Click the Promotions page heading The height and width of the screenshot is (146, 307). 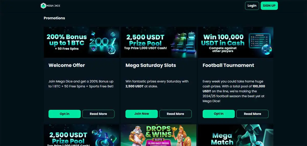[54, 18]
